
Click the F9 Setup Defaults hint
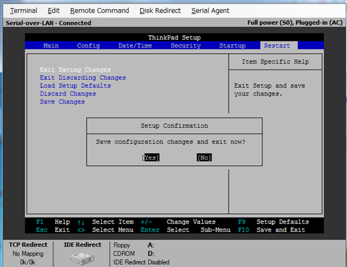click(274, 222)
